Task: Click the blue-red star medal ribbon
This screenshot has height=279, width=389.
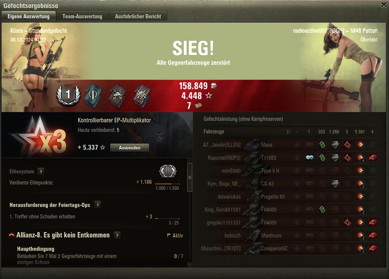Action: [x=142, y=96]
